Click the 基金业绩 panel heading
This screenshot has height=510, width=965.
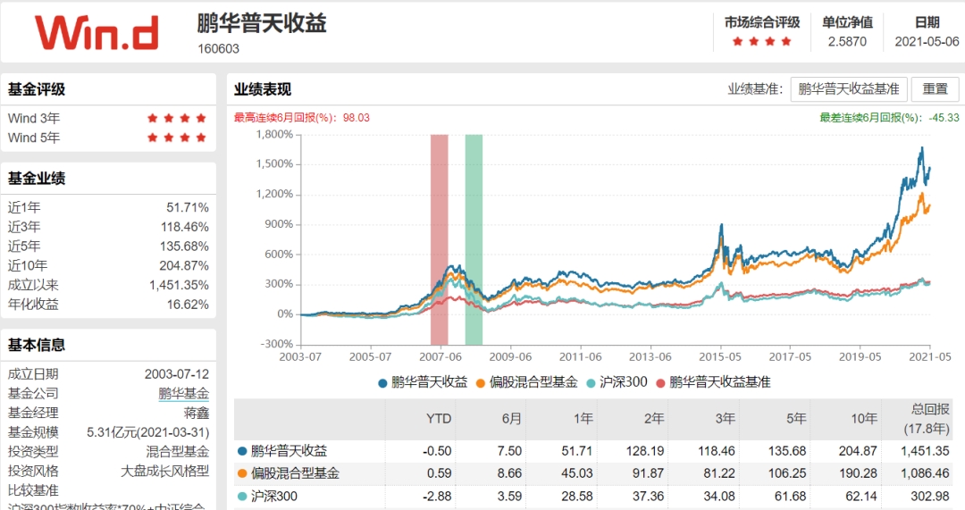pyautogui.click(x=37, y=179)
